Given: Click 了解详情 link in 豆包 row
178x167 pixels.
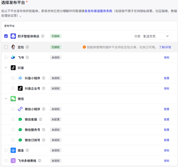Looking at the screenshot, I should (x=165, y=47).
